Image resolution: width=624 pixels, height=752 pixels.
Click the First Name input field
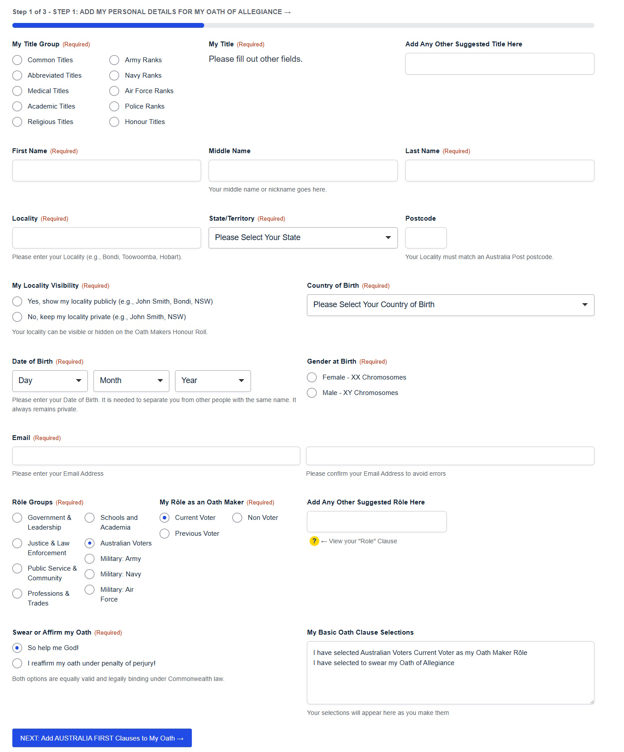[x=106, y=171]
